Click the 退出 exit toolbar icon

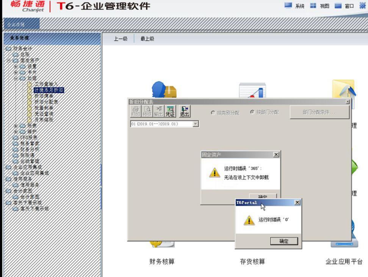click(185, 111)
